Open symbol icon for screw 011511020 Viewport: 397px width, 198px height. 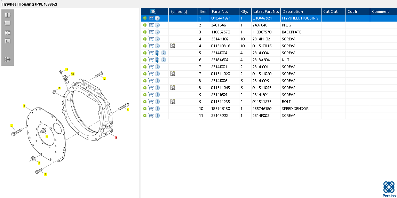click(173, 74)
